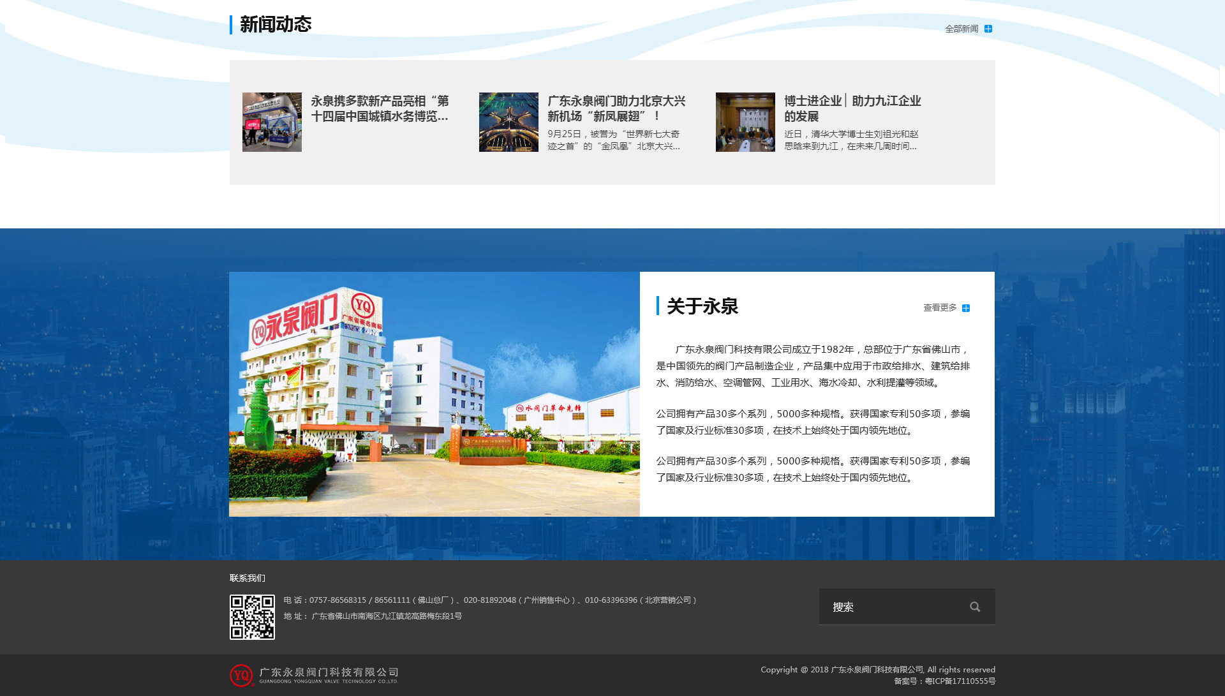The width and height of the screenshot is (1225, 696).
Task: Click the QR code image
Action: (252, 617)
